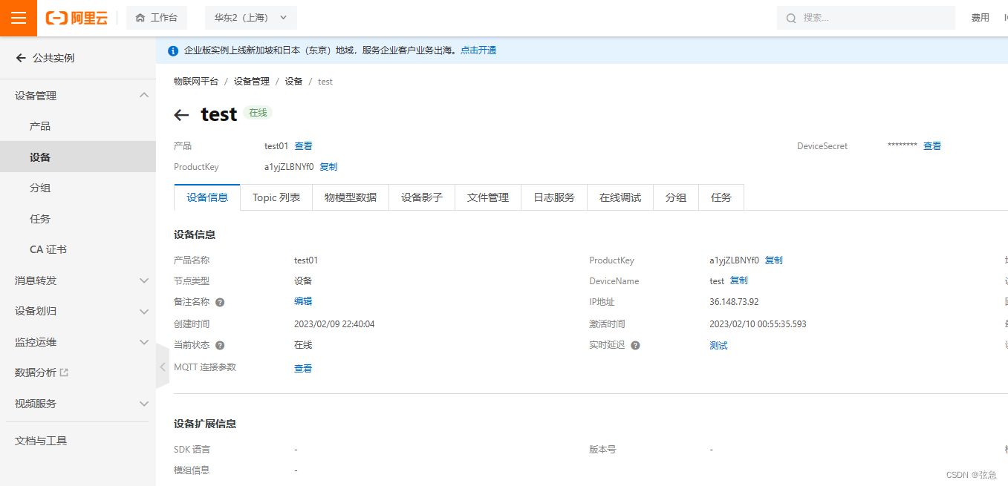Go back via 公共实例 arrow

click(21, 58)
